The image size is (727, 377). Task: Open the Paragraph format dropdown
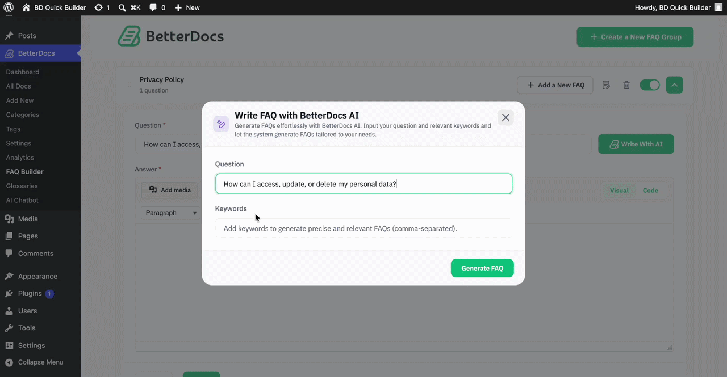(x=171, y=213)
